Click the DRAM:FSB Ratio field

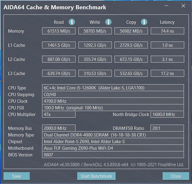pyautogui.click(x=167, y=128)
